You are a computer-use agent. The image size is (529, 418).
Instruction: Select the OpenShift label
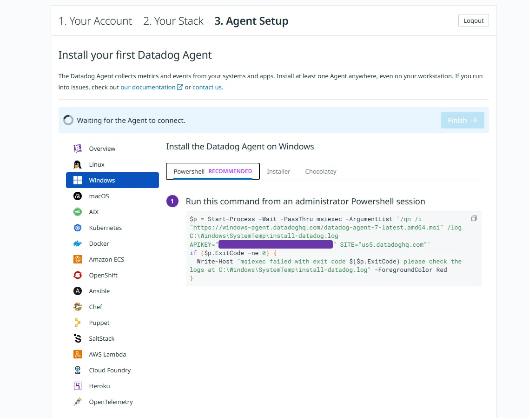tap(103, 276)
